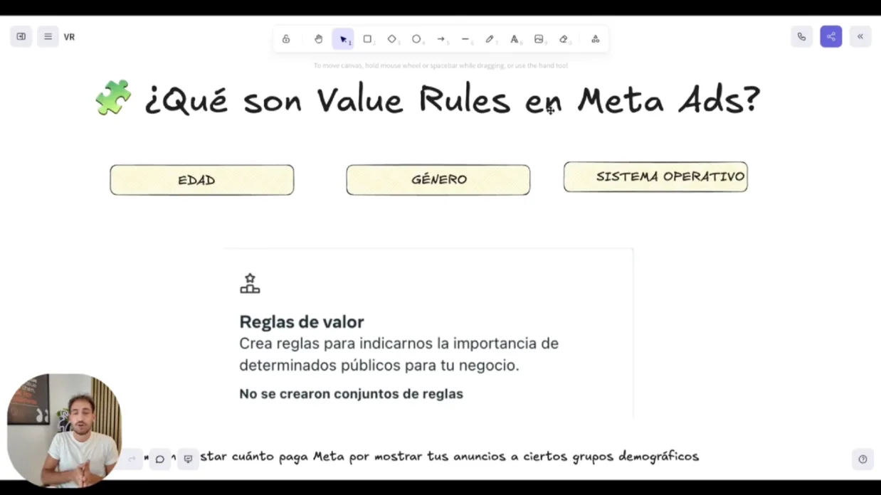This screenshot has height=495, width=881.
Task: Open the purple Share button
Action: [831, 37]
